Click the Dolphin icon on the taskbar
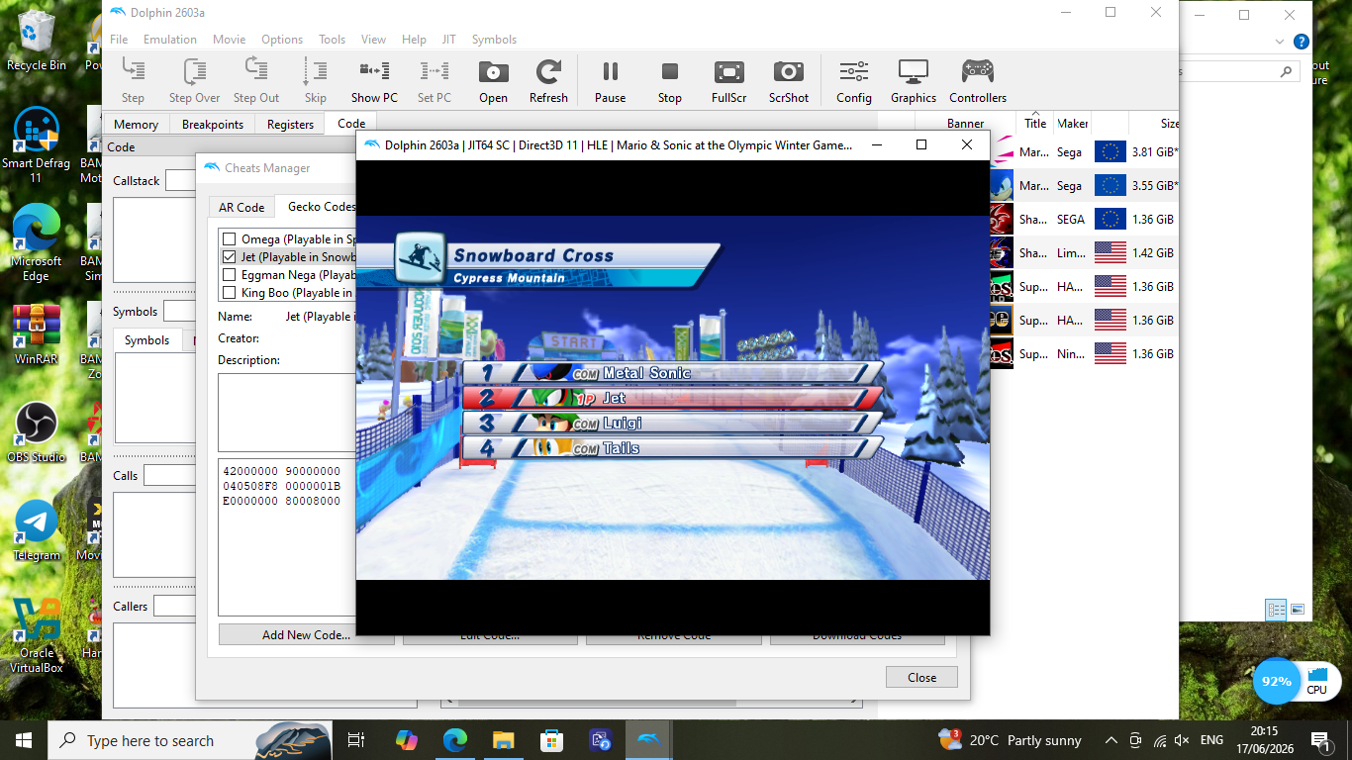 coord(648,740)
